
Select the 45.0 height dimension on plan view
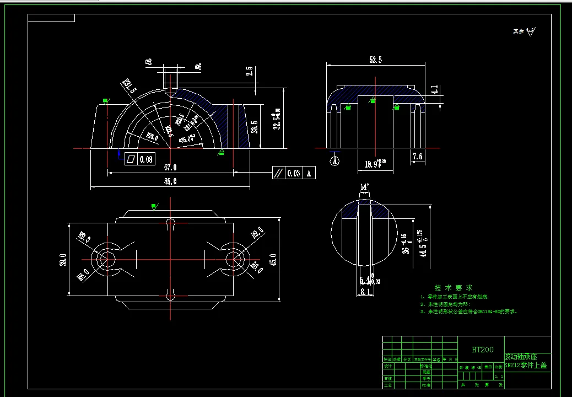click(x=273, y=260)
